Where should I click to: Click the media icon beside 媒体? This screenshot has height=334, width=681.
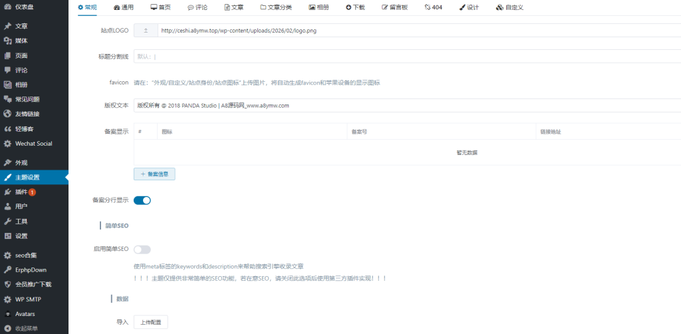[x=7, y=41]
